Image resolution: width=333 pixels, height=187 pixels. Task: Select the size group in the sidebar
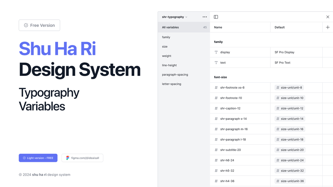[x=165, y=46]
